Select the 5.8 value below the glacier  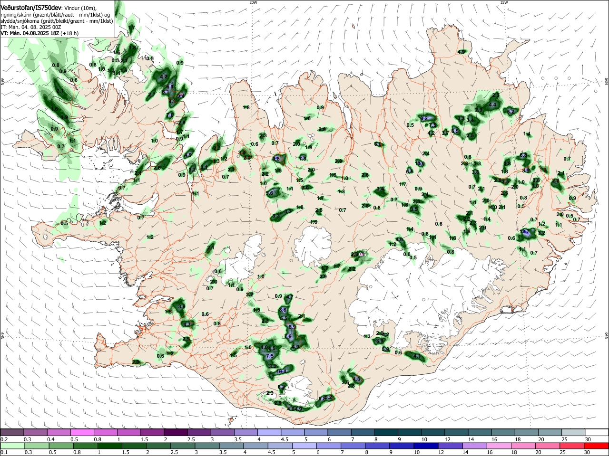click(x=386, y=349)
